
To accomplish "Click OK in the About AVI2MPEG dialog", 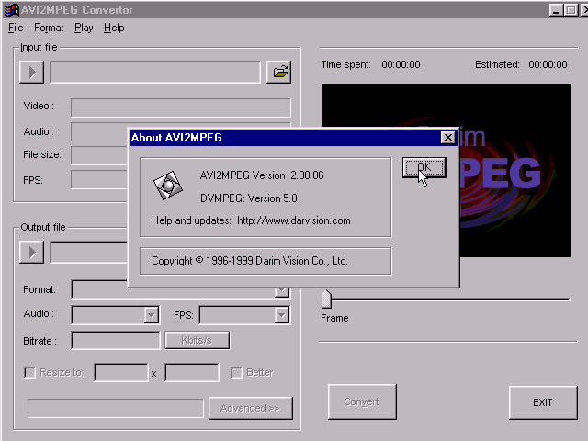I will click(x=424, y=167).
